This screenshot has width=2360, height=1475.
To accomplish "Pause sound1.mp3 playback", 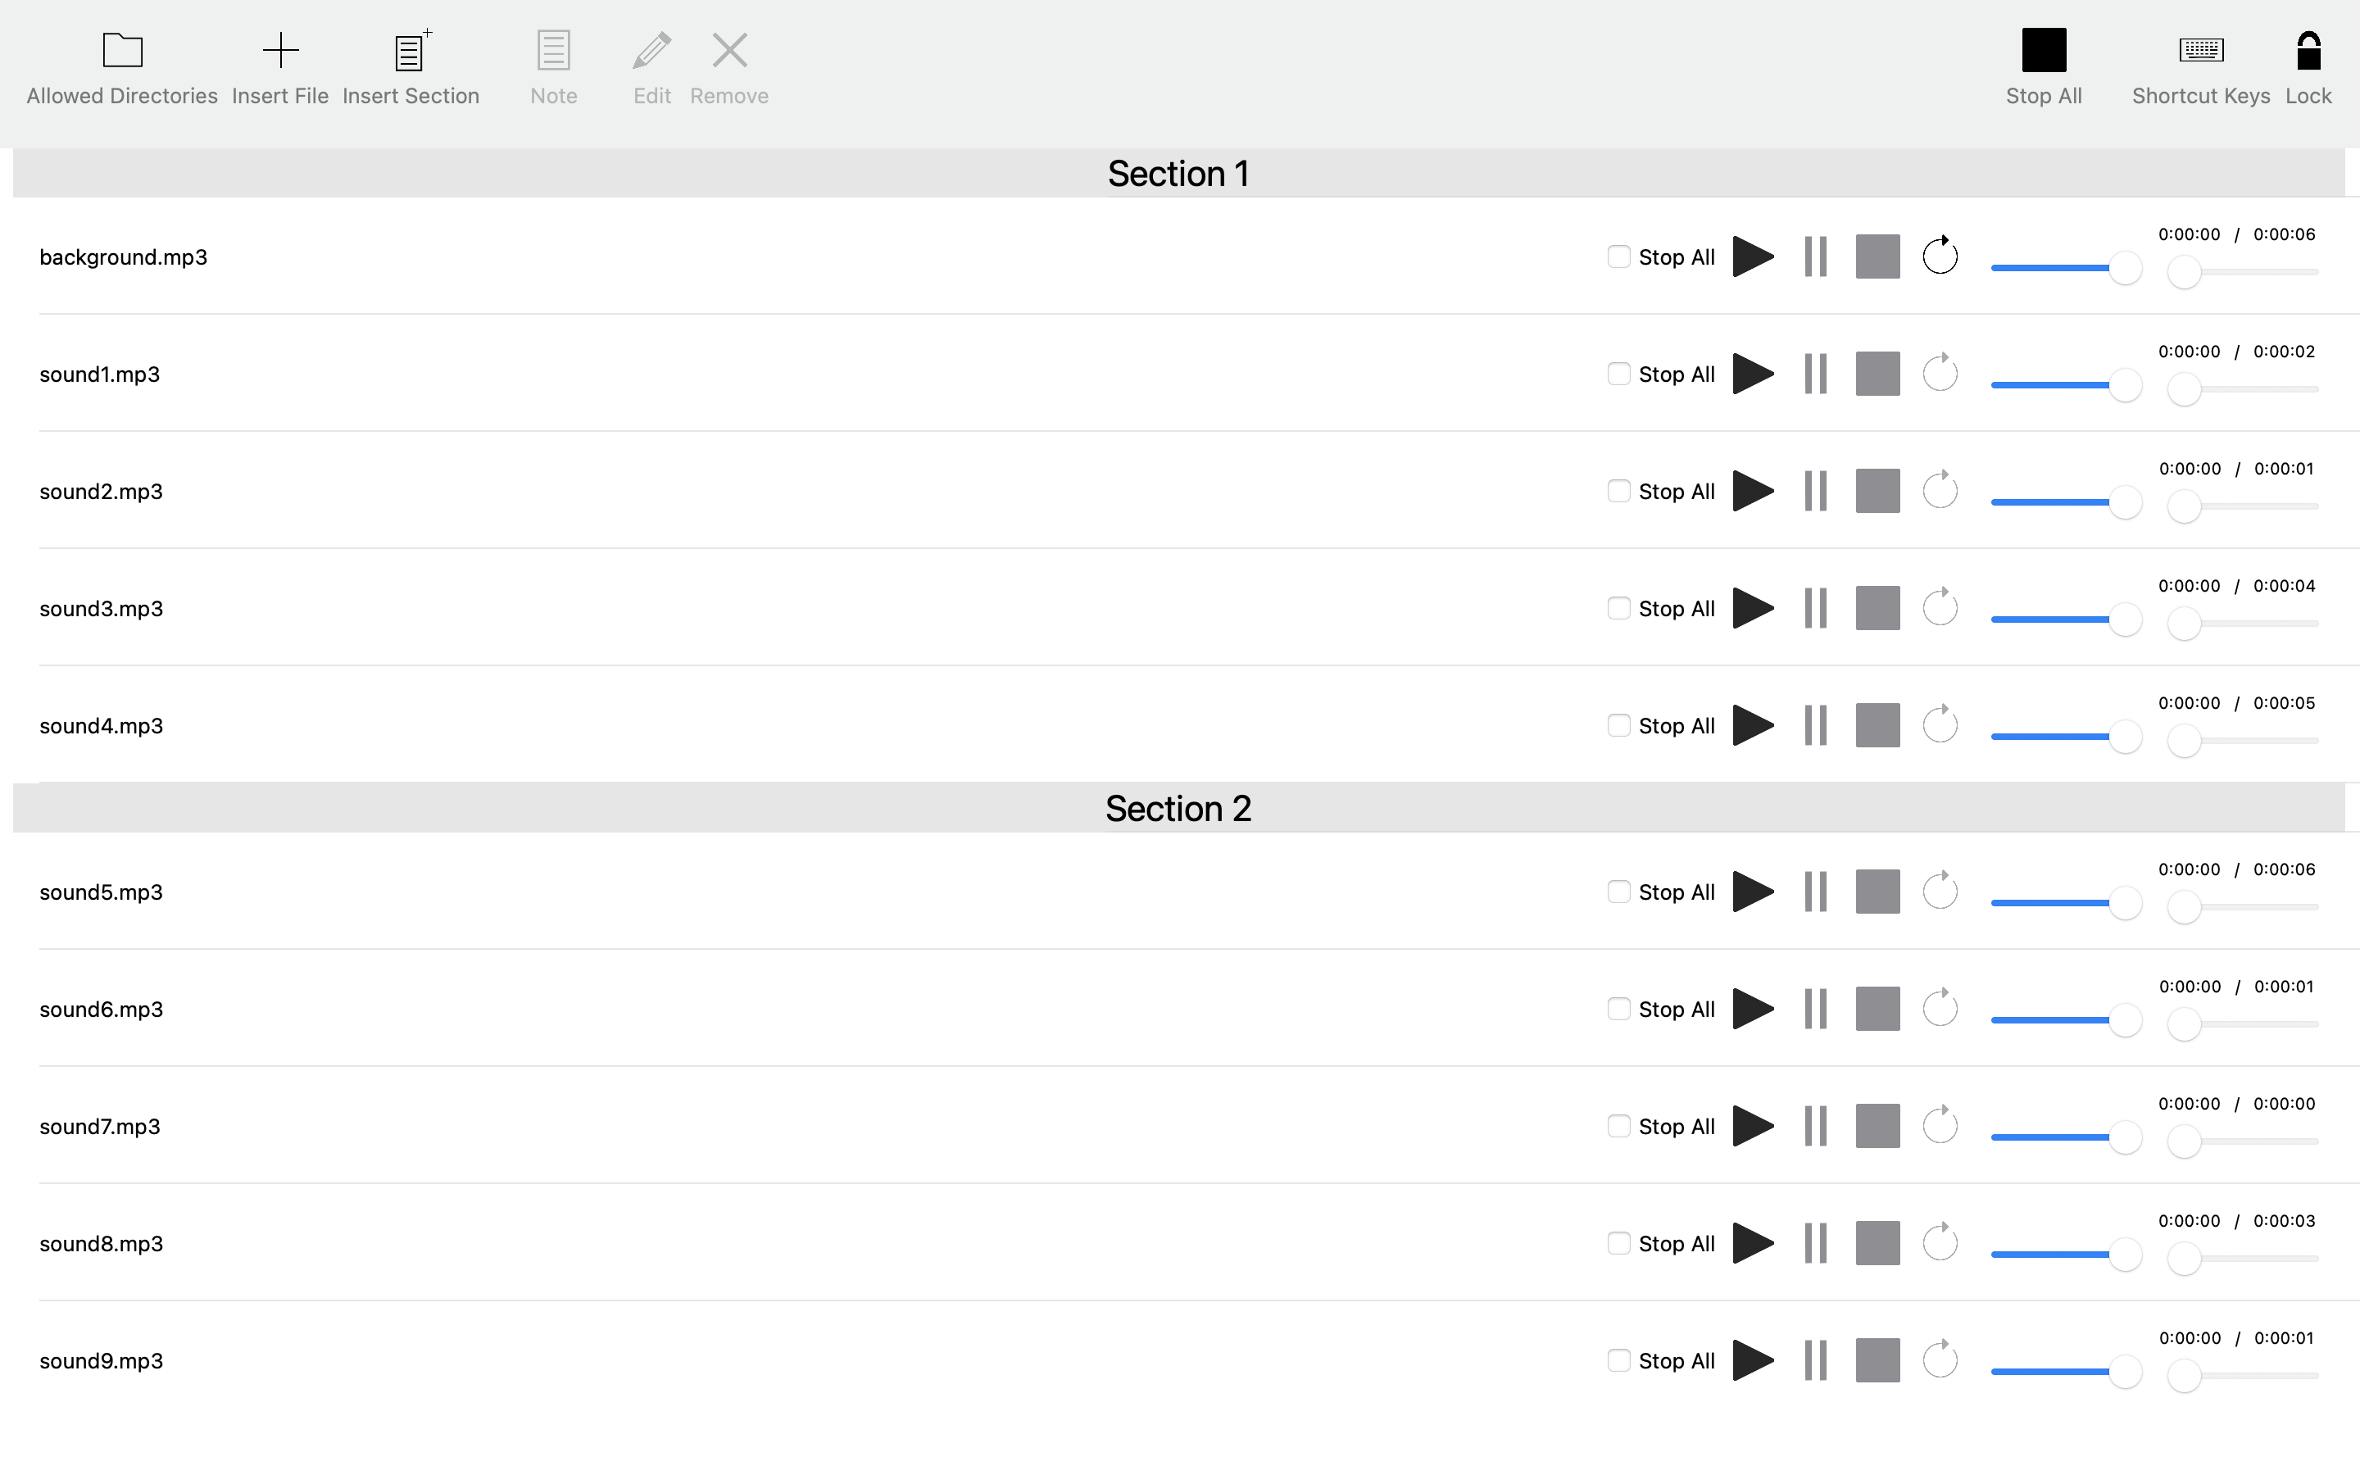I will [1815, 374].
